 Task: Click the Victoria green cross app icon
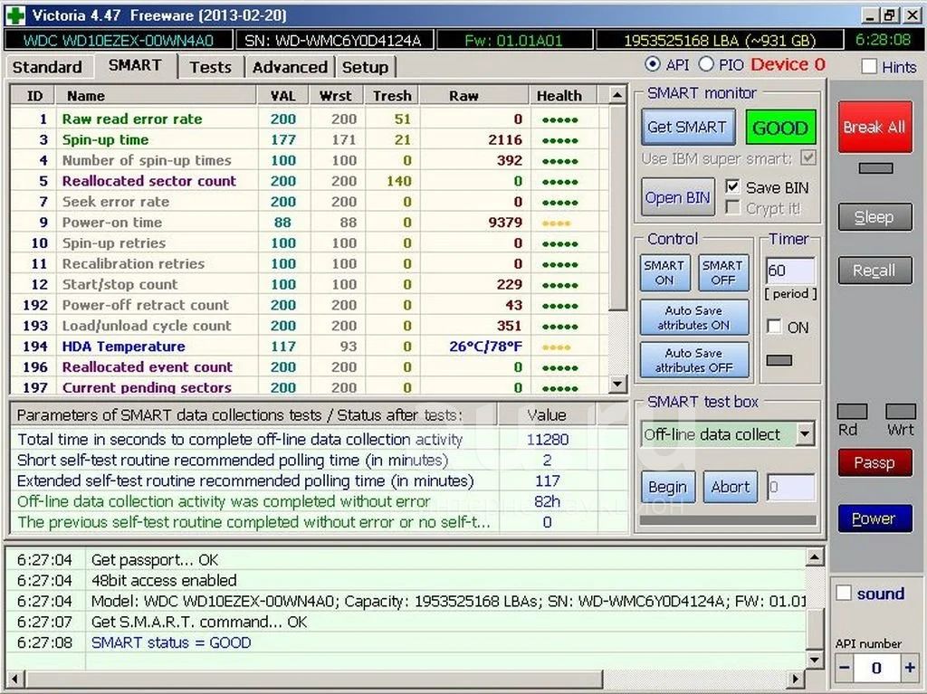point(15,14)
